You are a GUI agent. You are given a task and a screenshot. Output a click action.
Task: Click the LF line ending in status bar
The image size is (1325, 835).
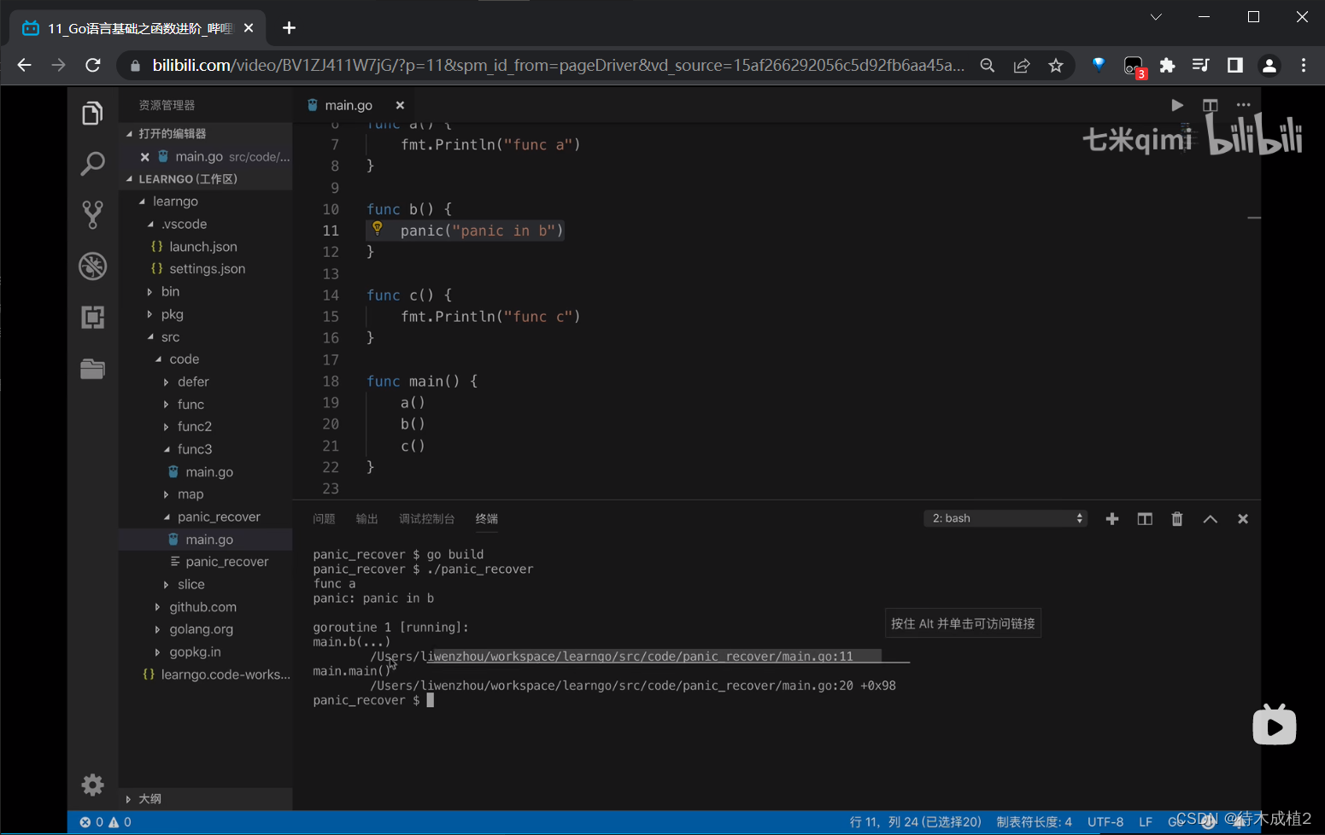pos(1146,822)
